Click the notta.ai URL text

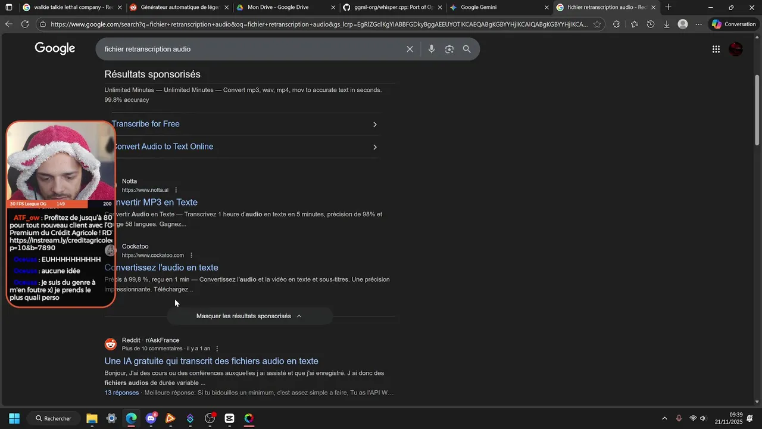coord(145,190)
